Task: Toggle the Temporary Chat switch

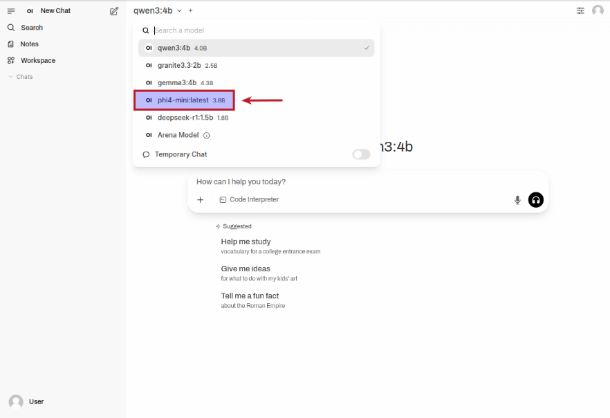Action: pyautogui.click(x=361, y=154)
